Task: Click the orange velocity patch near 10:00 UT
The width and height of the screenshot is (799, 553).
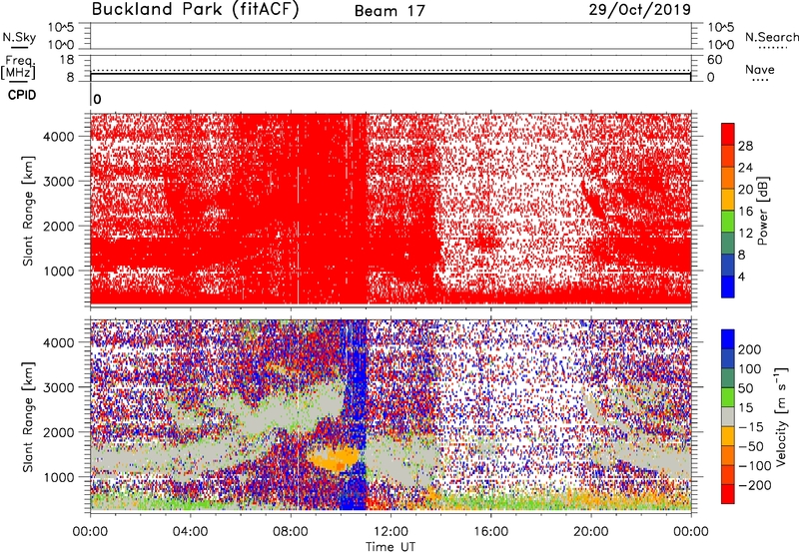Action: point(333,459)
